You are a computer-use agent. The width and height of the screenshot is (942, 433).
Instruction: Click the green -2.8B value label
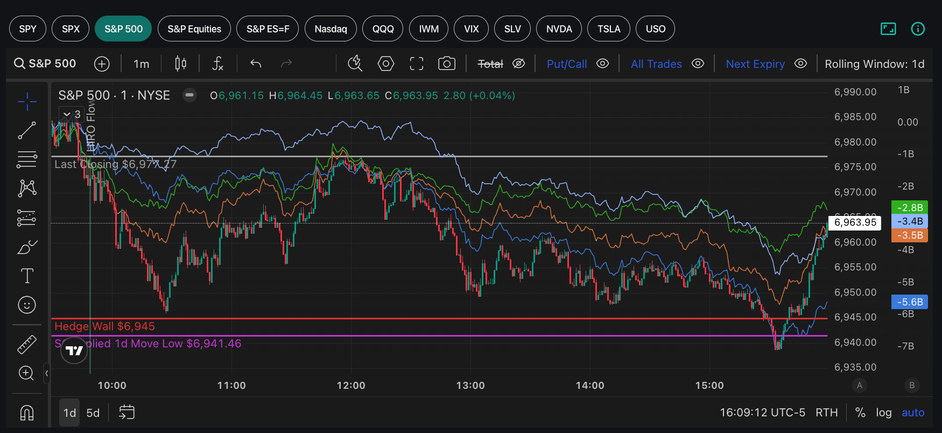point(910,207)
